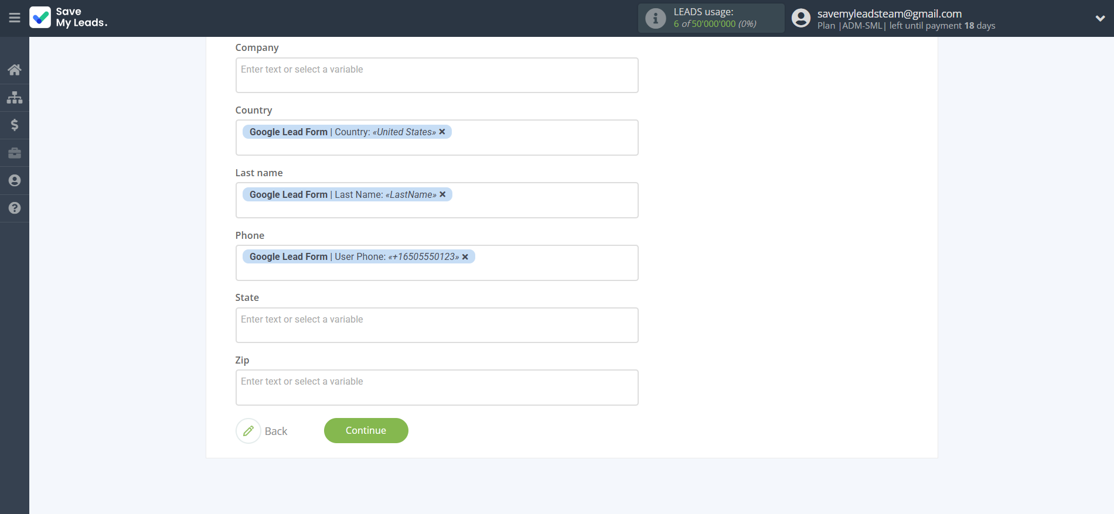Viewport: 1114px width, 514px height.
Task: Open the hamburger menu
Action: click(15, 18)
